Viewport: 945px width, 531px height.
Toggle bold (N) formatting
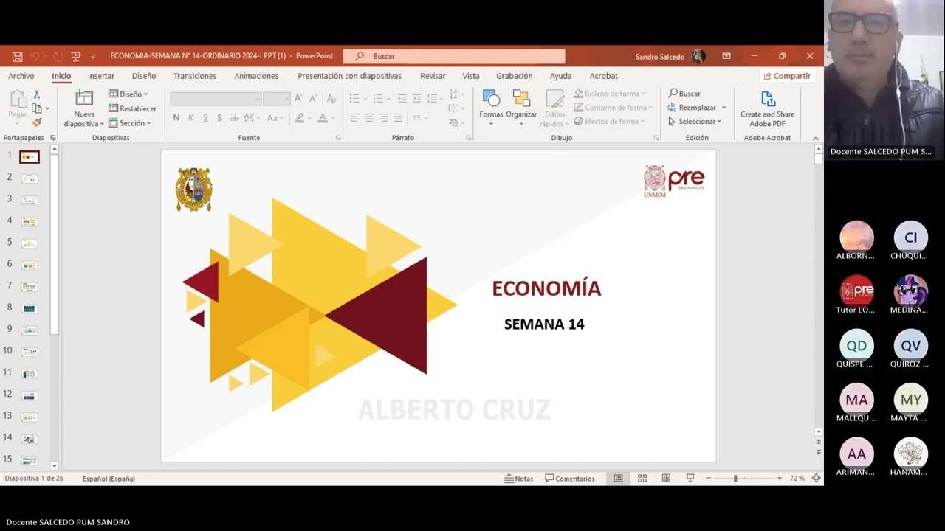click(x=176, y=118)
